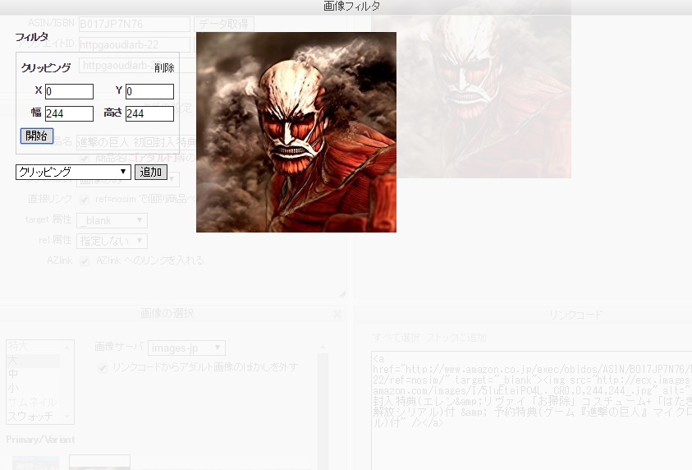The width and height of the screenshot is (692, 470).
Task: Click the データ取得 button
Action: [224, 24]
